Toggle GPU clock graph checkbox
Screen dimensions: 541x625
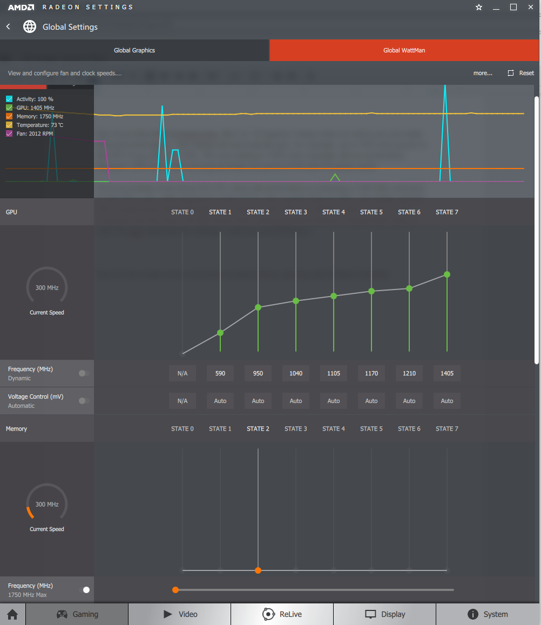(9, 107)
